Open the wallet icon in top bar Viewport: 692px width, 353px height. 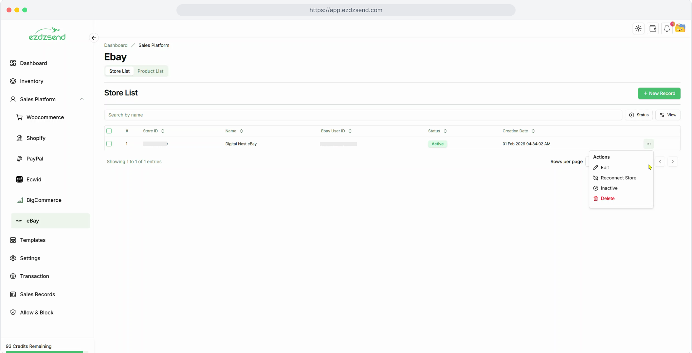(653, 28)
